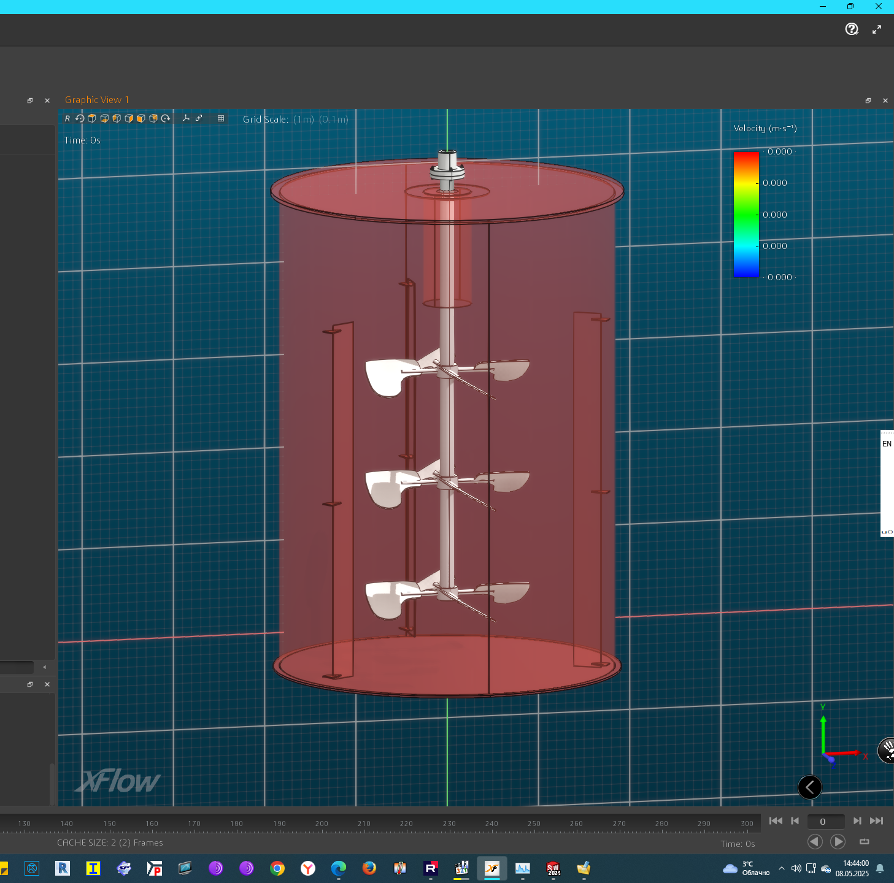Toggle the grid display icon
Screen dimensions: 894x883
221,118
